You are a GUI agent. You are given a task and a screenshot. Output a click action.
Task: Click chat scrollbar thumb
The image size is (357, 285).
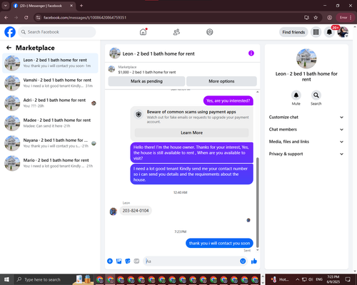tap(257, 202)
